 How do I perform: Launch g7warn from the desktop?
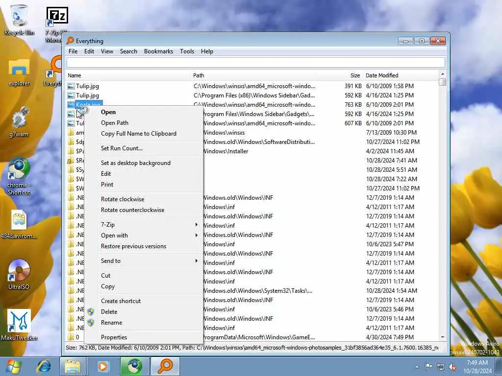pyautogui.click(x=19, y=121)
